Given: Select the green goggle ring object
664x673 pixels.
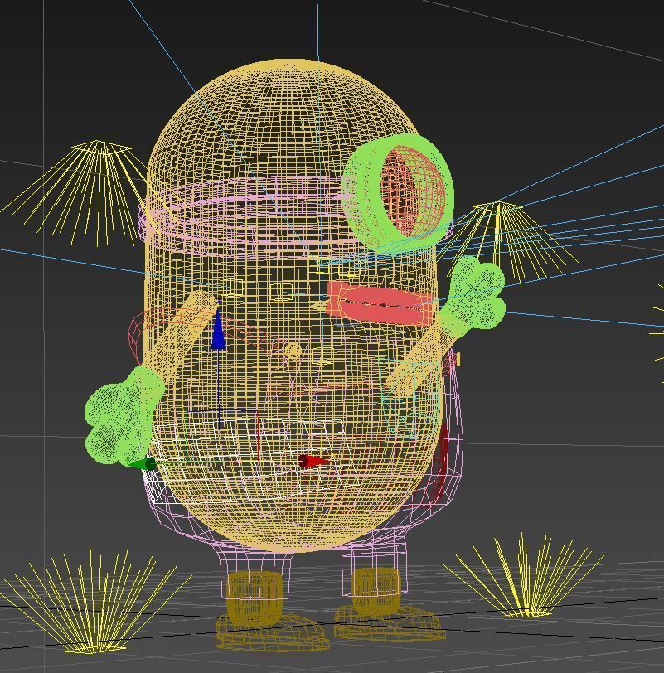Looking at the screenshot, I should pyautogui.click(x=365, y=193).
